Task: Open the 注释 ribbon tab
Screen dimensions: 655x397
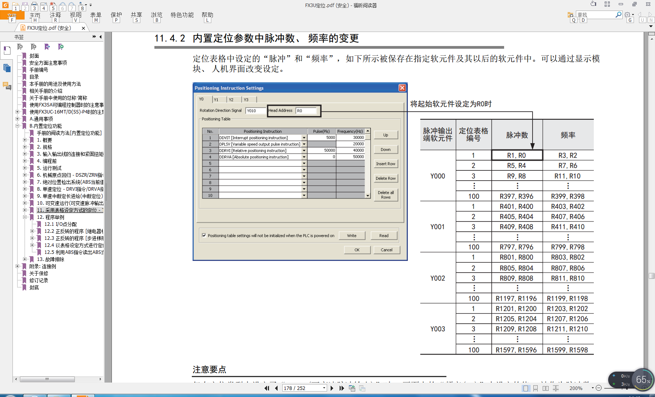Action: [x=55, y=15]
